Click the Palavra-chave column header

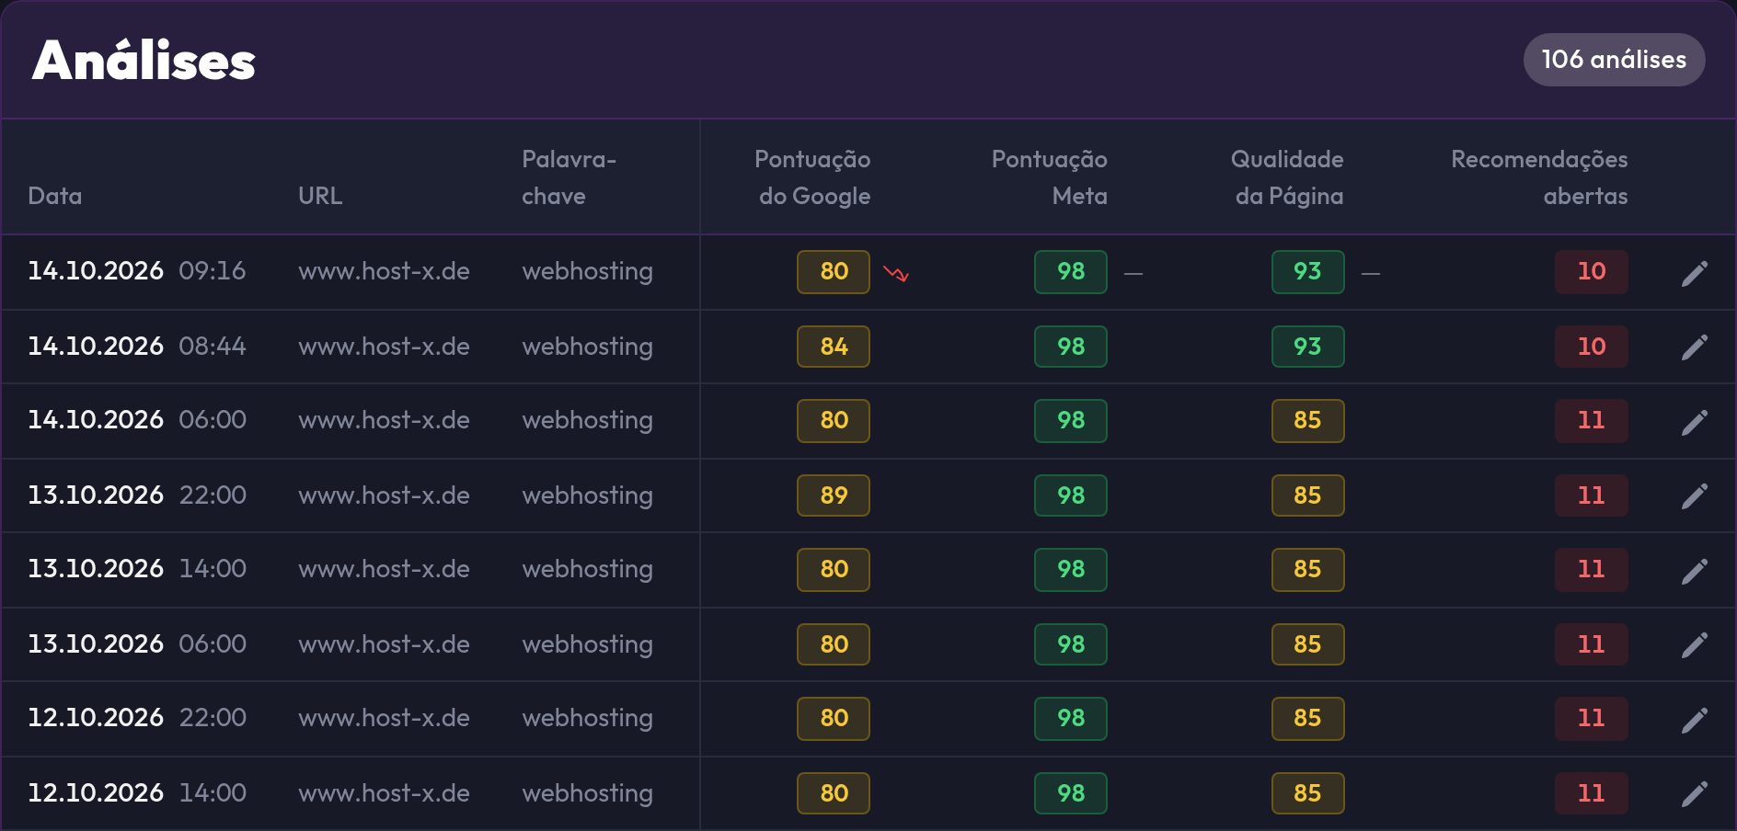569,177
